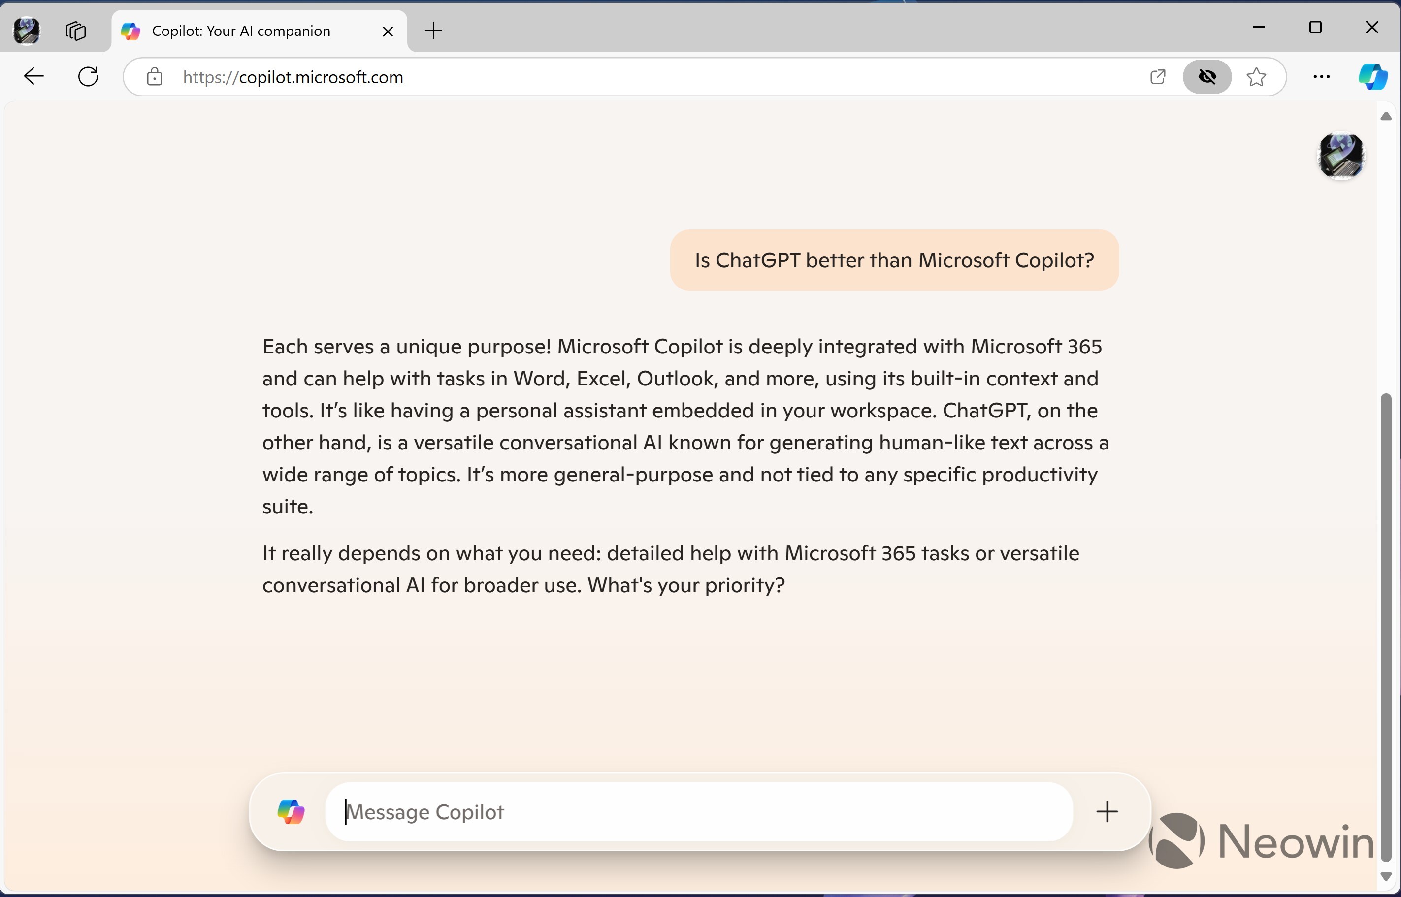This screenshot has height=897, width=1401.
Task: Close the browser window
Action: 1372,28
